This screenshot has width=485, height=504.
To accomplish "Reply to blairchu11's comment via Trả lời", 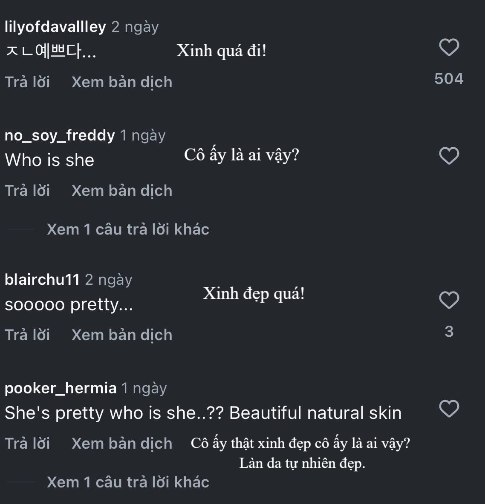I will click(27, 335).
